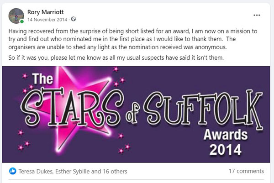Click the first paragraph of the post

click(x=132, y=38)
